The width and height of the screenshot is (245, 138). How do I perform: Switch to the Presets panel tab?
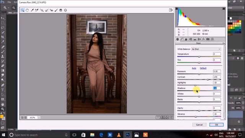point(212,39)
